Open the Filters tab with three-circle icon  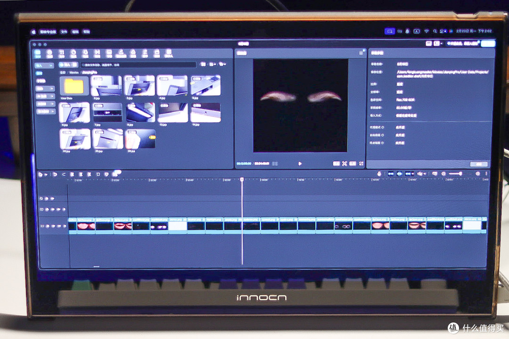[x=133, y=54]
